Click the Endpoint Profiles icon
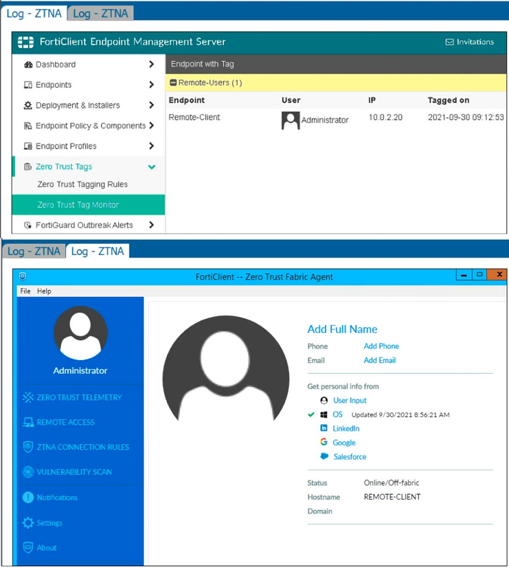 pos(28,147)
